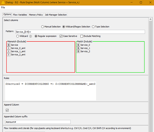Viewport: 154px width, 132px height.
Task: Go to Job Manager Selection tab
Action: click(x=56, y=15)
